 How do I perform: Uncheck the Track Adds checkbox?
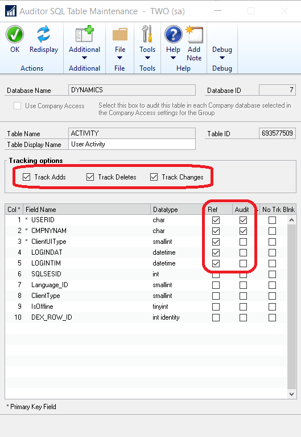point(26,177)
